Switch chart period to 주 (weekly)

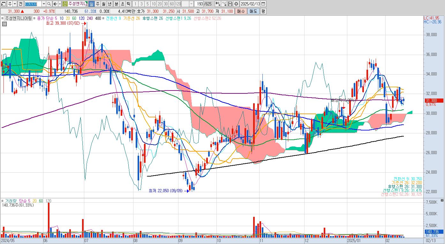98,4
